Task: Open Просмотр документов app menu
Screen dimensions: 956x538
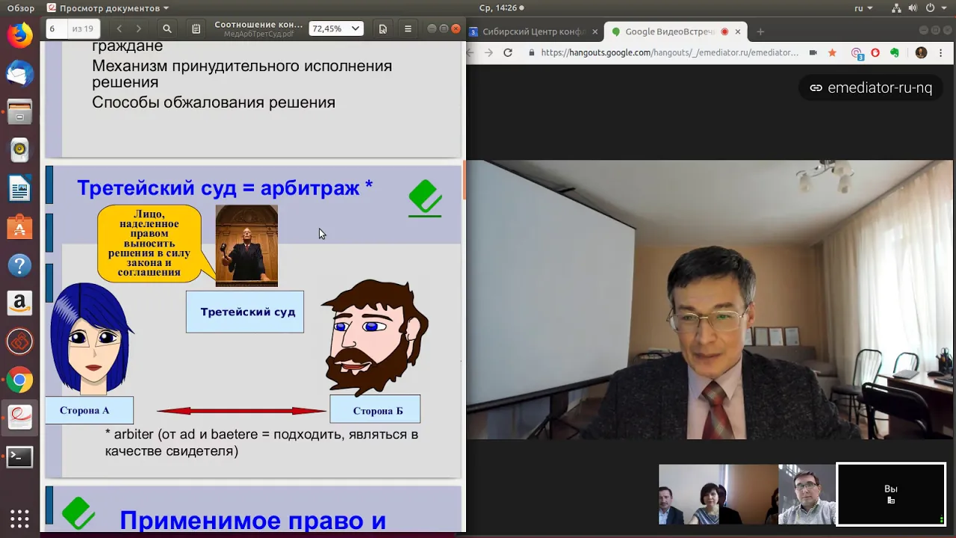Action: pyautogui.click(x=108, y=7)
